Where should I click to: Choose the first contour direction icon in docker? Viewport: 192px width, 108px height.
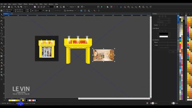160,16
